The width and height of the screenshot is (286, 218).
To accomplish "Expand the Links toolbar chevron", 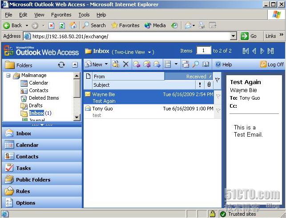I will (x=282, y=34).
